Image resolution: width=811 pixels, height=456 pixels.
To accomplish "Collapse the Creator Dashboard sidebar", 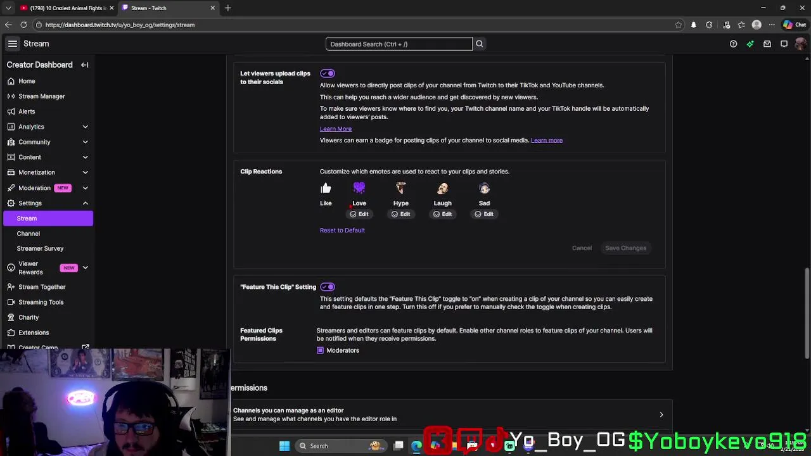I will click(x=84, y=65).
